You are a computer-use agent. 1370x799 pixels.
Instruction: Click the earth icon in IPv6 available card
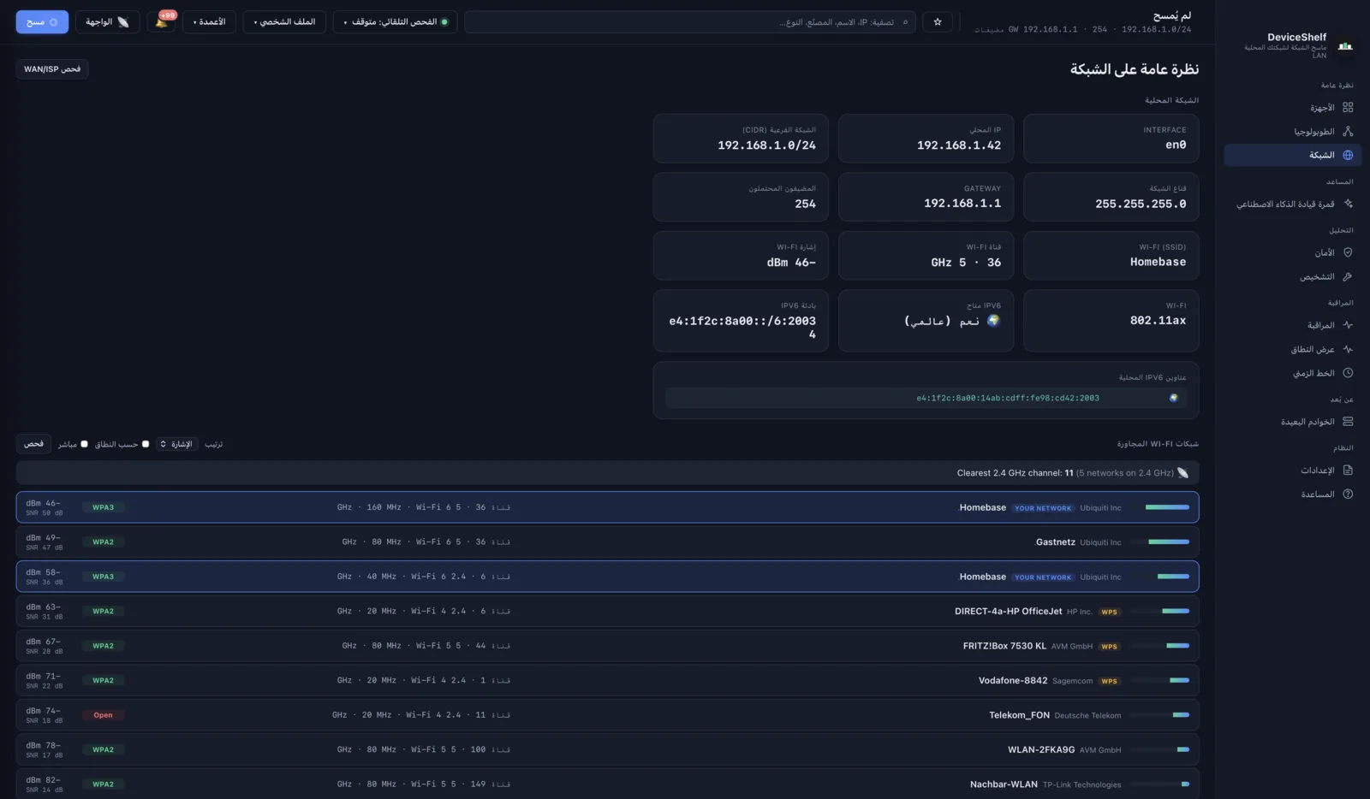993,321
